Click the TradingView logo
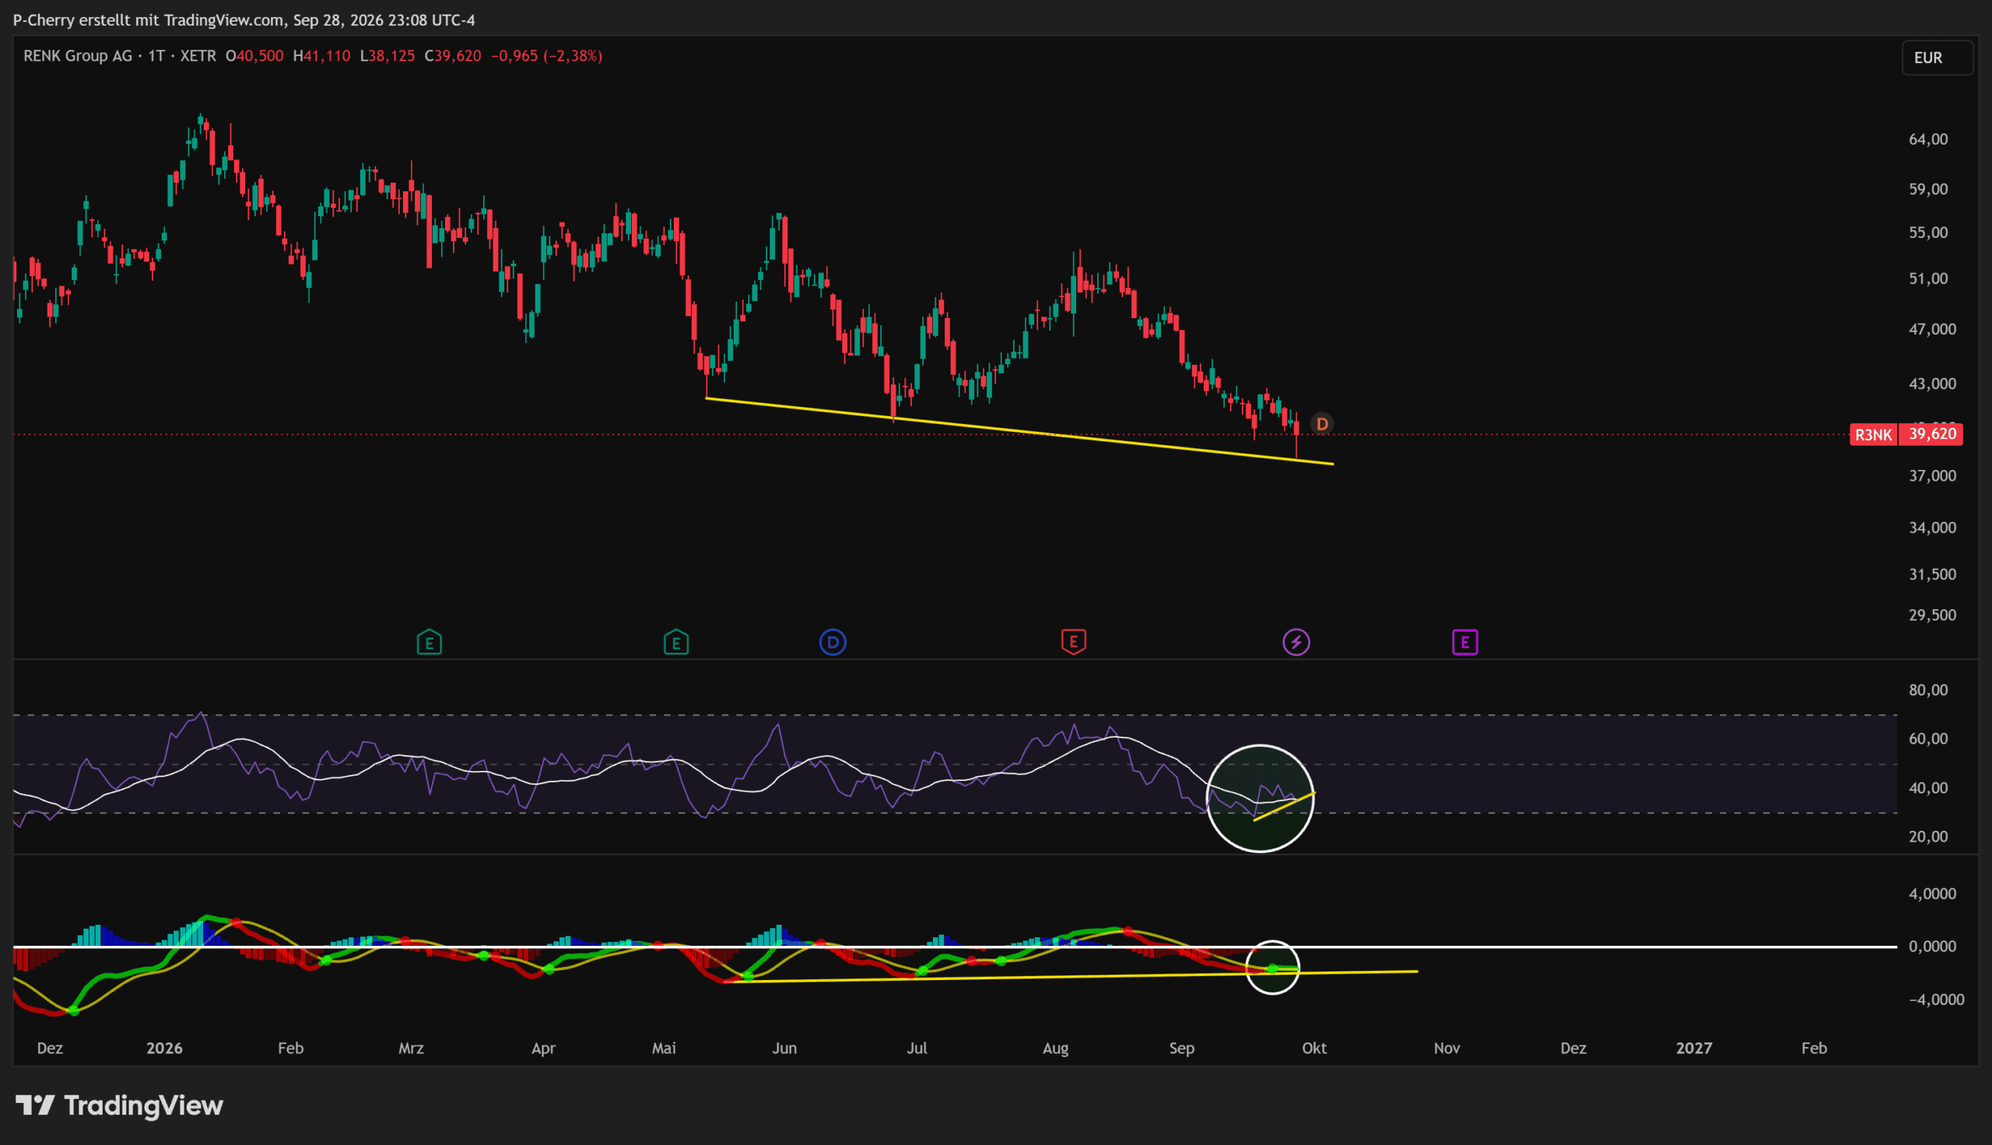Screen dimensions: 1992x1145 coord(120,1105)
